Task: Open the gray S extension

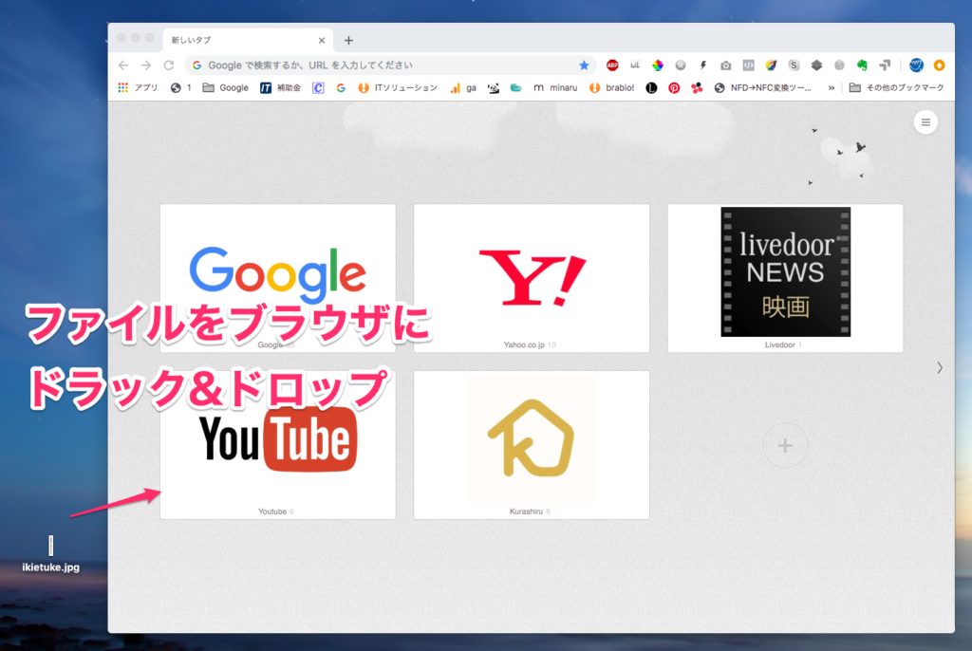Action: pos(794,65)
